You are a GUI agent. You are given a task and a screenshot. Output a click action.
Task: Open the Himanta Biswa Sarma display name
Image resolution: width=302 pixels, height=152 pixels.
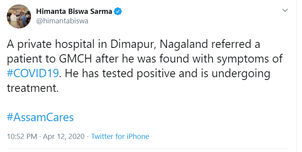[74, 11]
